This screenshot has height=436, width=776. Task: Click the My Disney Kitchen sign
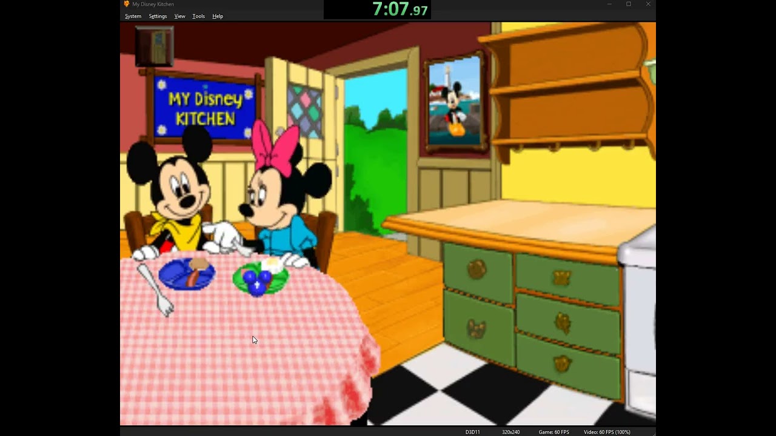pyautogui.click(x=204, y=107)
